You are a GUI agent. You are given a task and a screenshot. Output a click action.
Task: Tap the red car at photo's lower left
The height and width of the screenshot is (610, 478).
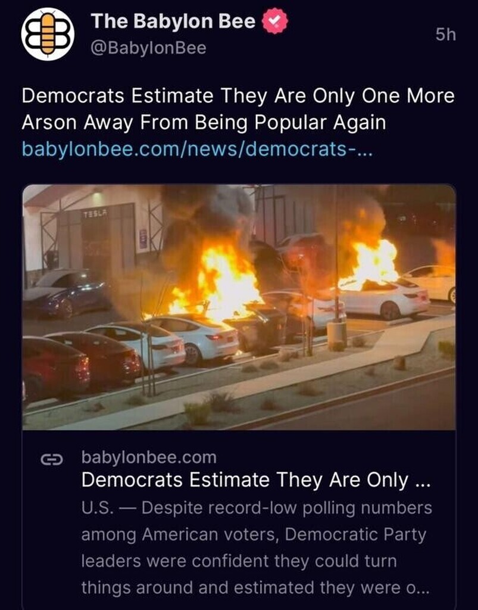pos(54,368)
